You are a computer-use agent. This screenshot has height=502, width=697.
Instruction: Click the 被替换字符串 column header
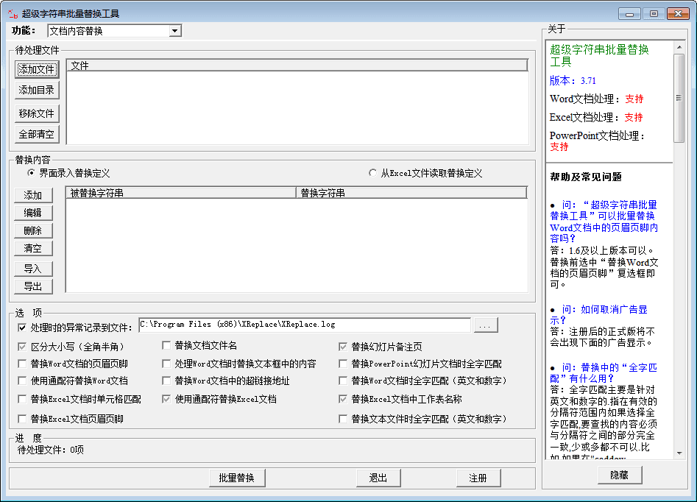[x=180, y=193]
